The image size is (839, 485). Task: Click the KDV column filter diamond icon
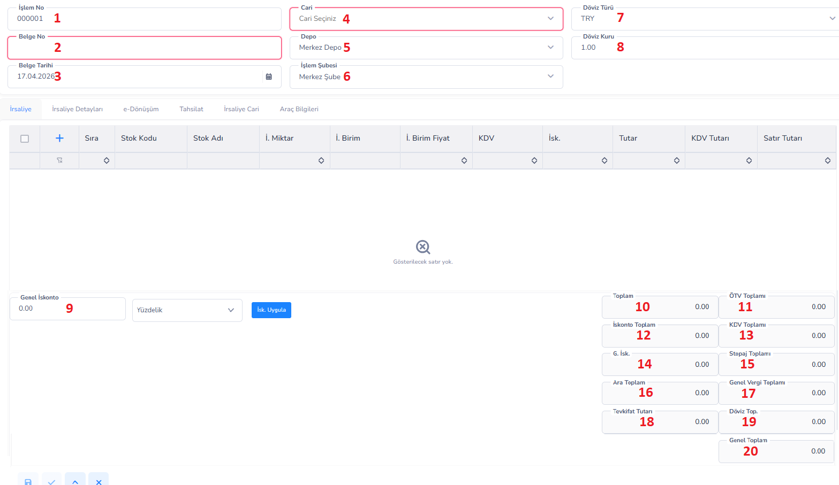(534, 160)
